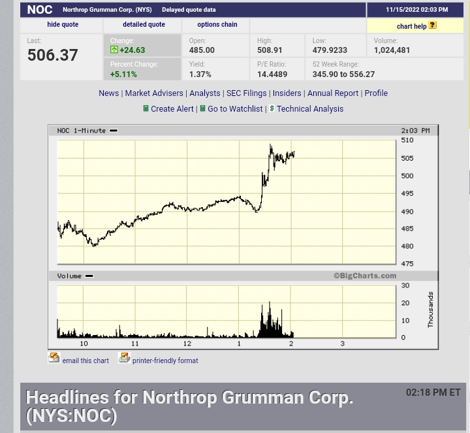Click the chart help question mark icon
This screenshot has width=470, height=433.
point(432,25)
